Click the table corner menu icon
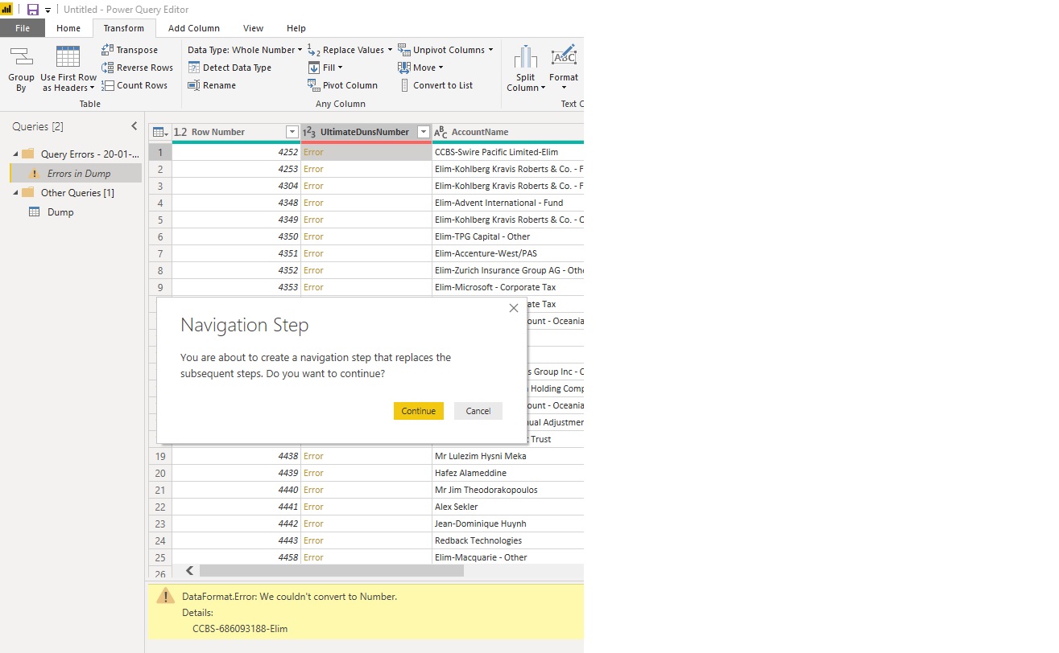 159,132
